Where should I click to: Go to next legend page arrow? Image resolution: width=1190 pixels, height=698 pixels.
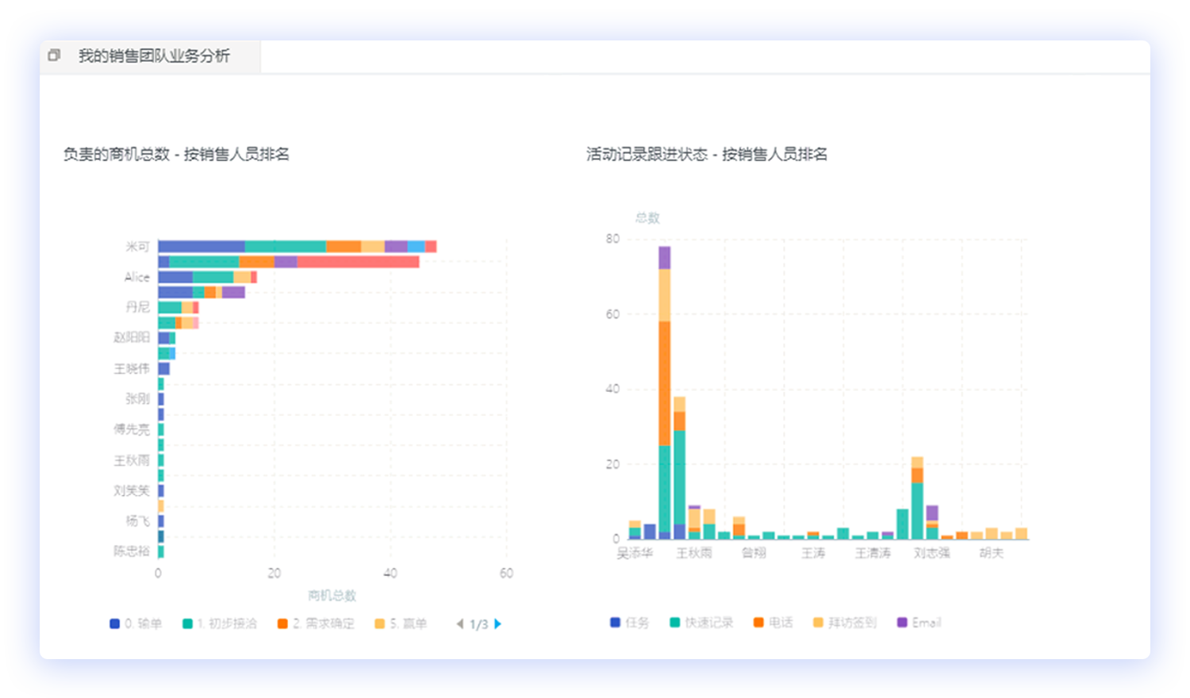pyautogui.click(x=497, y=624)
